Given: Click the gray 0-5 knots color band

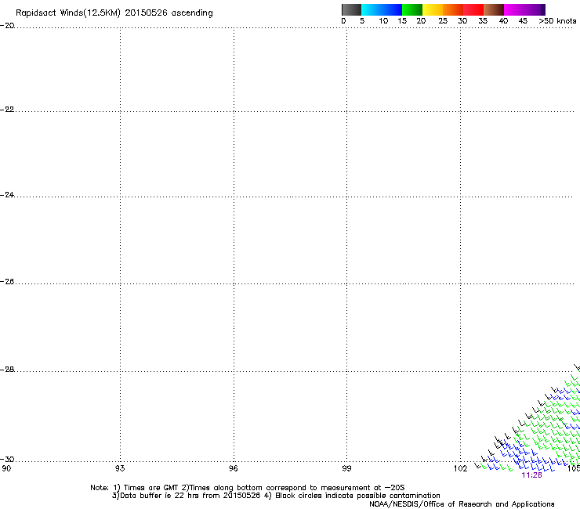Looking at the screenshot, I should pos(351,9).
